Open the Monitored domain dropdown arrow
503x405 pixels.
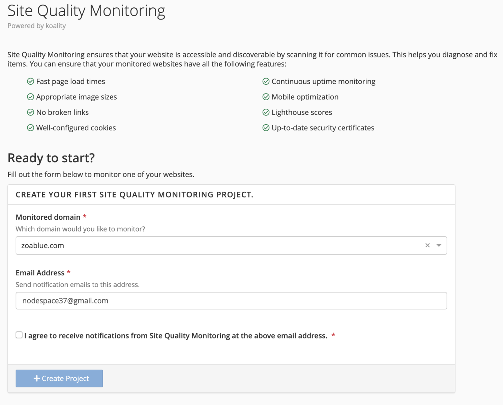[439, 245]
